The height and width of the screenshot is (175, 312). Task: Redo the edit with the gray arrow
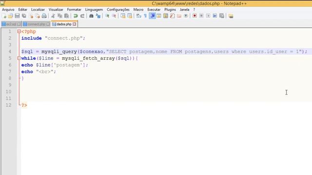82,16
